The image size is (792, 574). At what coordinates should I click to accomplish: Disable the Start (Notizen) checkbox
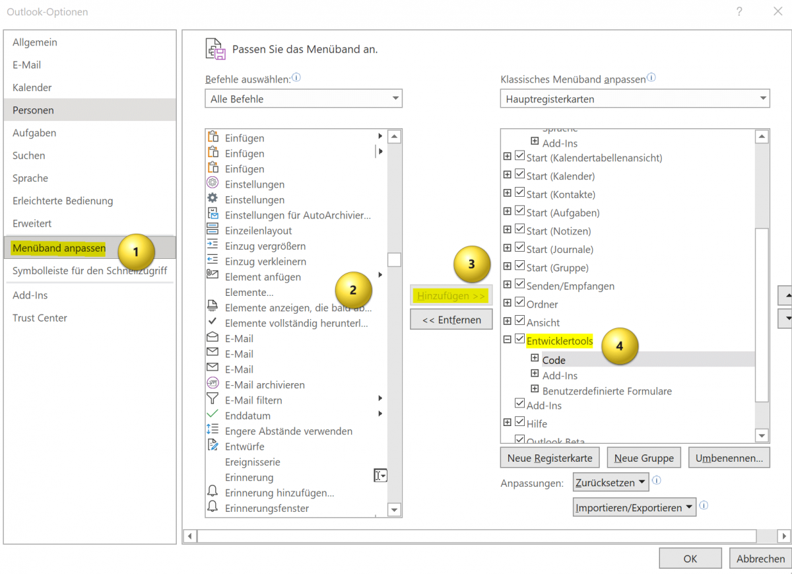tap(518, 231)
